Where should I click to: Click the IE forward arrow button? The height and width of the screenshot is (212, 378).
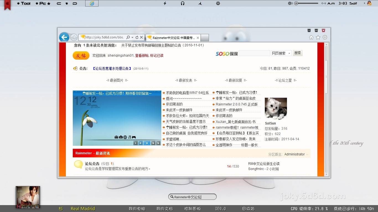(73, 37)
